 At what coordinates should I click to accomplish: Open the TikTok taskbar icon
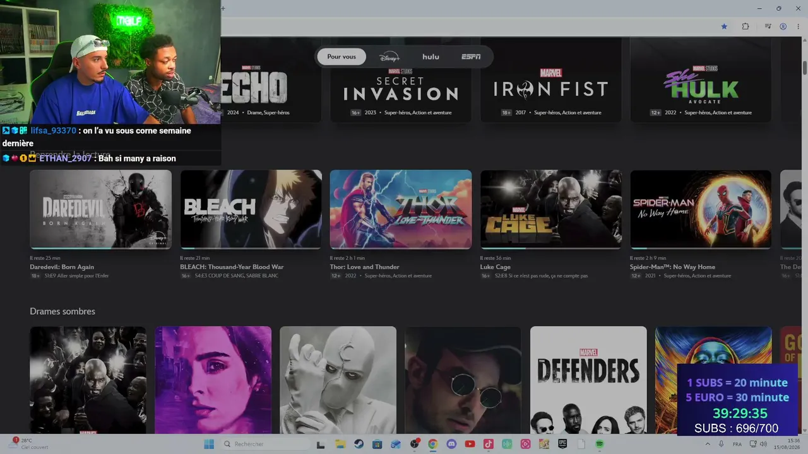pyautogui.click(x=489, y=444)
